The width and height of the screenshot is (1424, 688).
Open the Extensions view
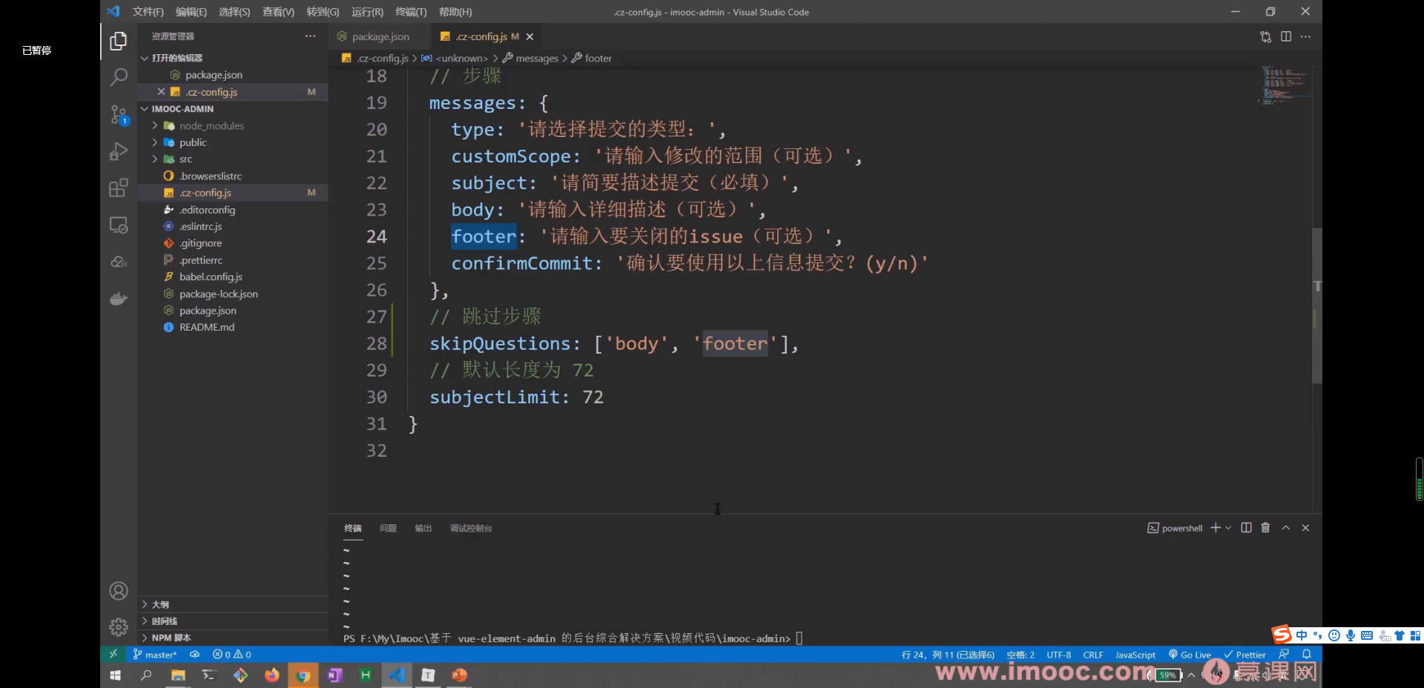coord(119,188)
